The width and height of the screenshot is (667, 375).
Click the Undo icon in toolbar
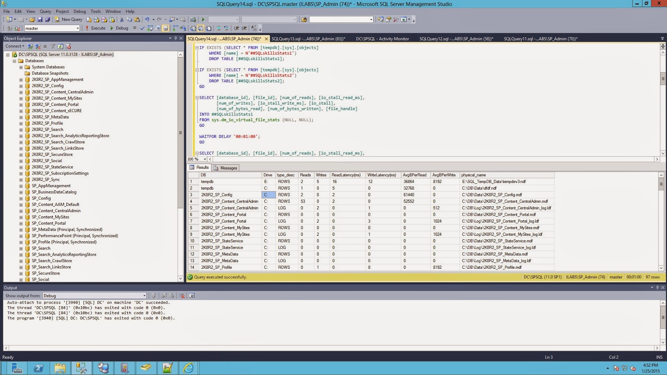147,20
